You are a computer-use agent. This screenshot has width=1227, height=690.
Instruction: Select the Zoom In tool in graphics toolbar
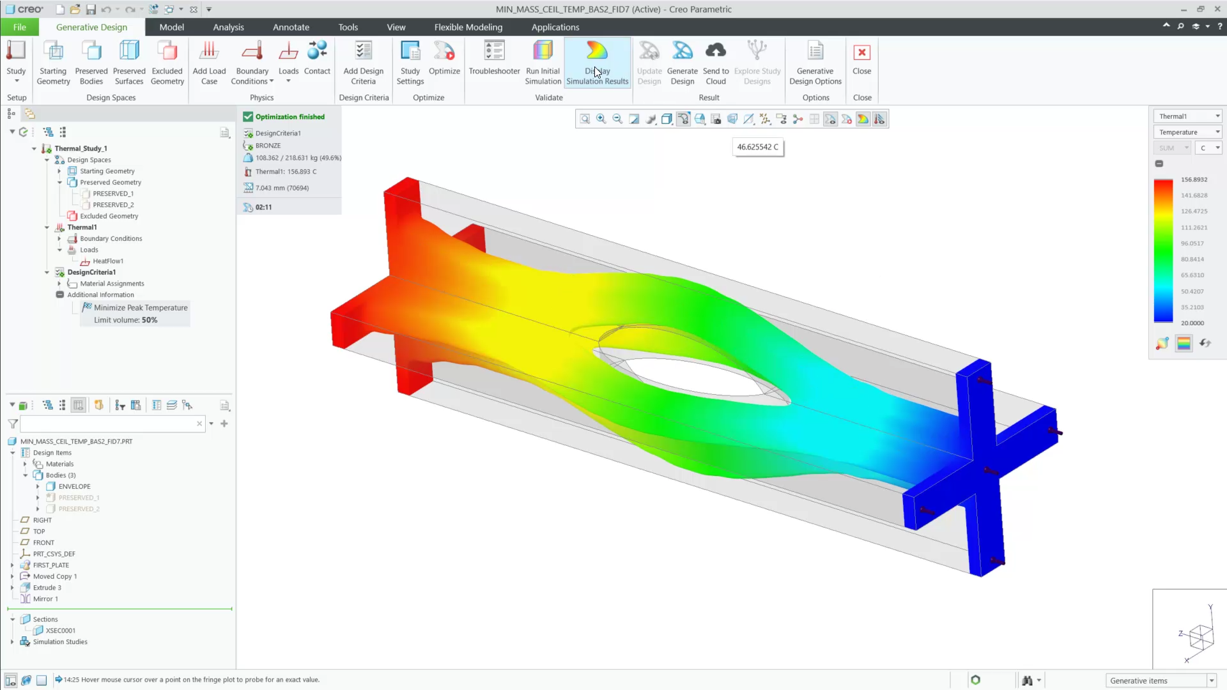[x=601, y=118]
